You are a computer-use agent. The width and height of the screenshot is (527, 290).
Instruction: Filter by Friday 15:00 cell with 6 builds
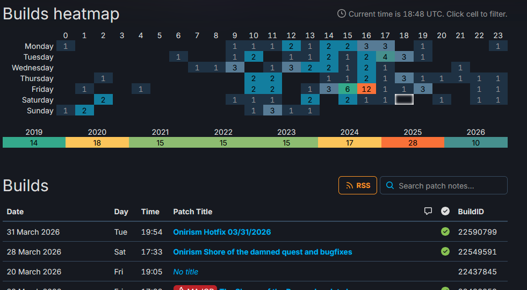point(348,89)
